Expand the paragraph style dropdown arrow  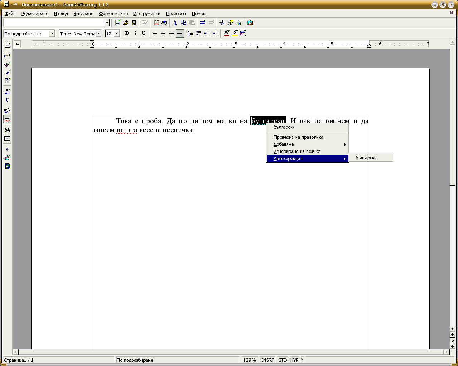(52, 34)
